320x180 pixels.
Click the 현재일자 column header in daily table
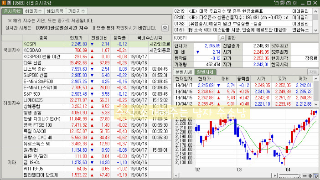pyautogui.click(x=184, y=79)
